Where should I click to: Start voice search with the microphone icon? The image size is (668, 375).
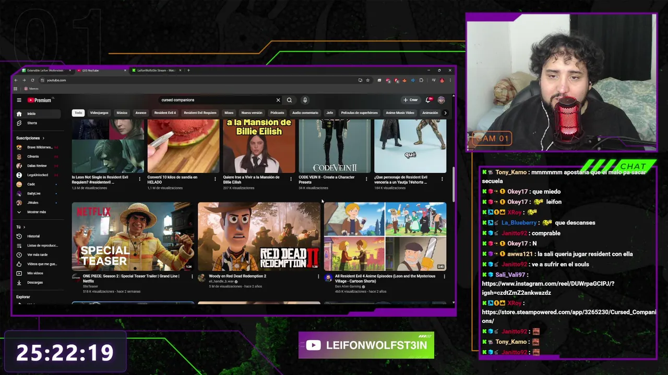pyautogui.click(x=305, y=100)
